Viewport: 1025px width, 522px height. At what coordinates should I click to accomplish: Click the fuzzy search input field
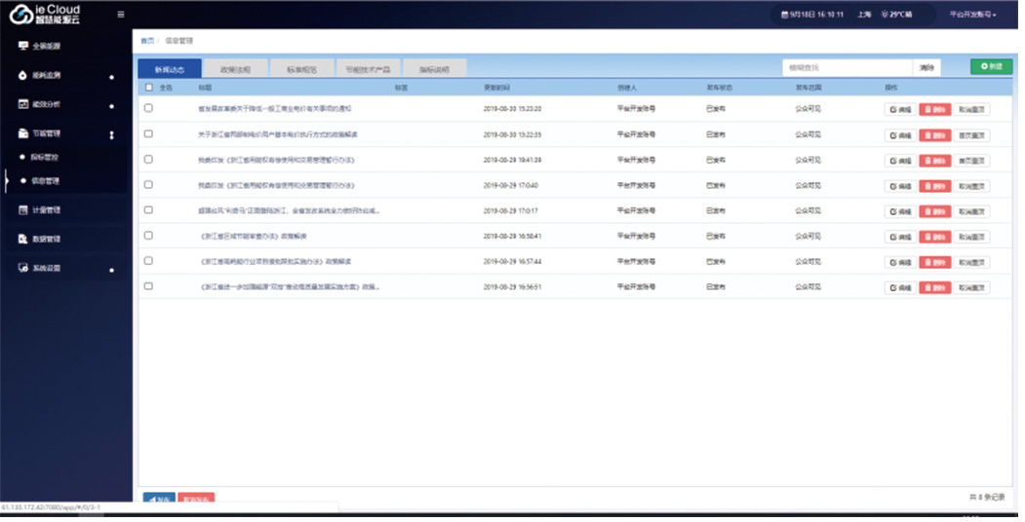click(x=847, y=67)
